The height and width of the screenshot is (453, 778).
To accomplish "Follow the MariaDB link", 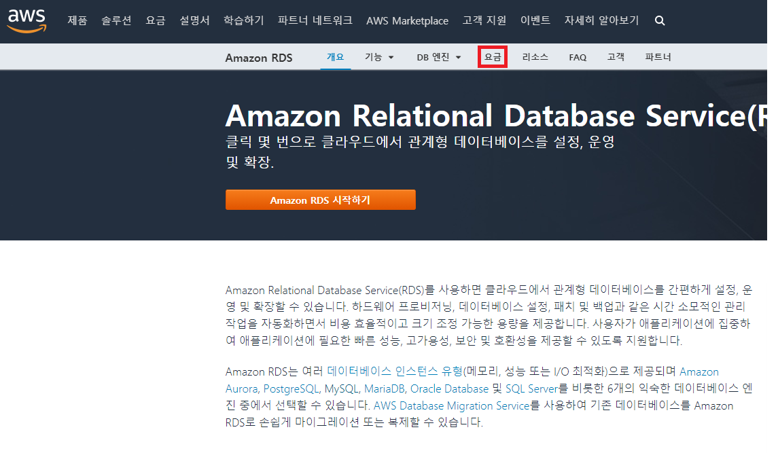I will (x=385, y=388).
